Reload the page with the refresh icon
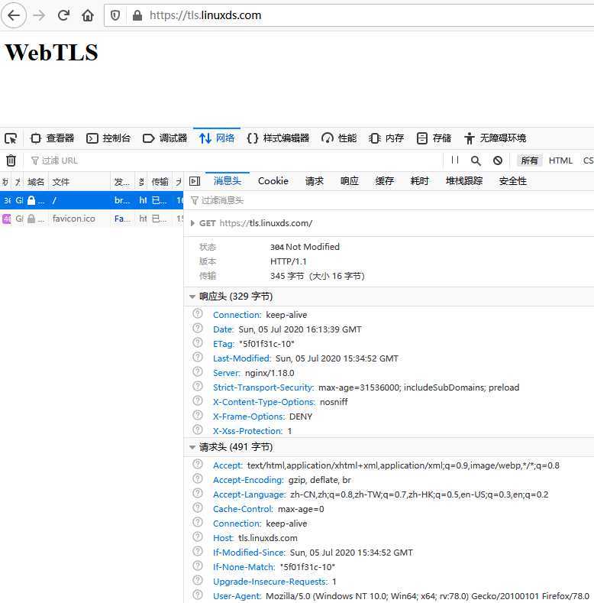 [x=63, y=15]
